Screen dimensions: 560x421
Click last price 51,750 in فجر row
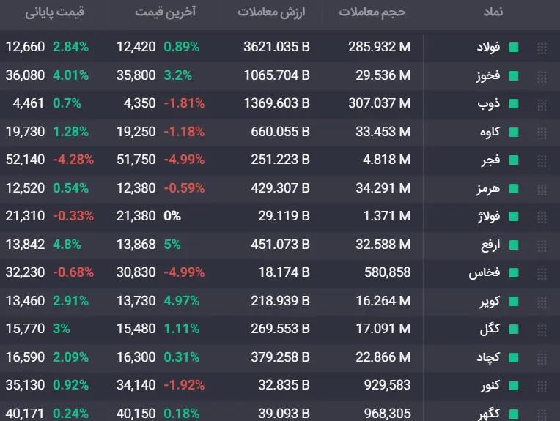click(x=136, y=160)
